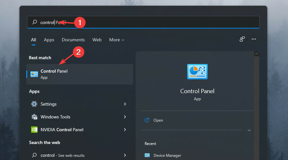Screen dimensions: 288x160
Task: Click the magnifier icon in search box
Action: (35, 22)
